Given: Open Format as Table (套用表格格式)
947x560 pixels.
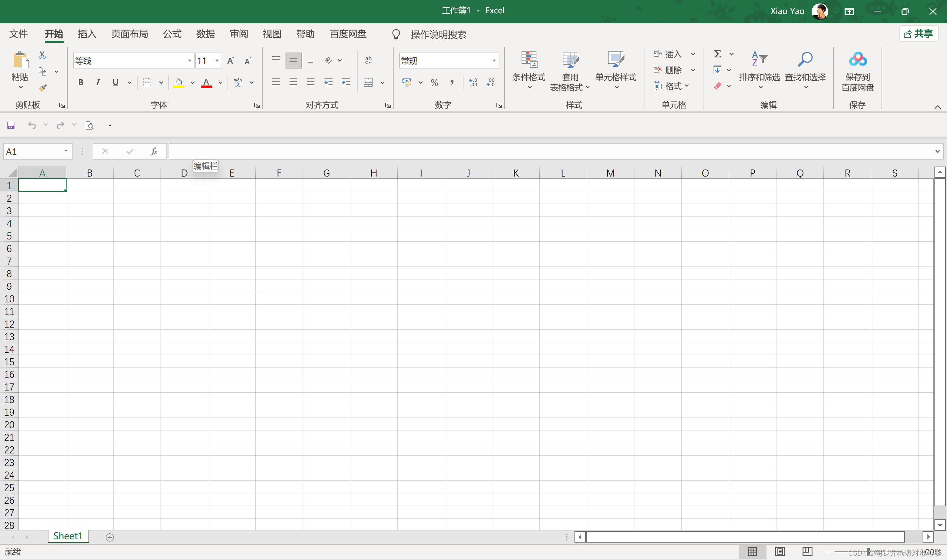Looking at the screenshot, I should 570,71.
